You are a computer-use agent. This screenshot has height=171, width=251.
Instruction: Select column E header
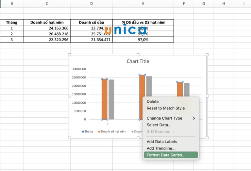pyautogui.click(x=143, y=4)
